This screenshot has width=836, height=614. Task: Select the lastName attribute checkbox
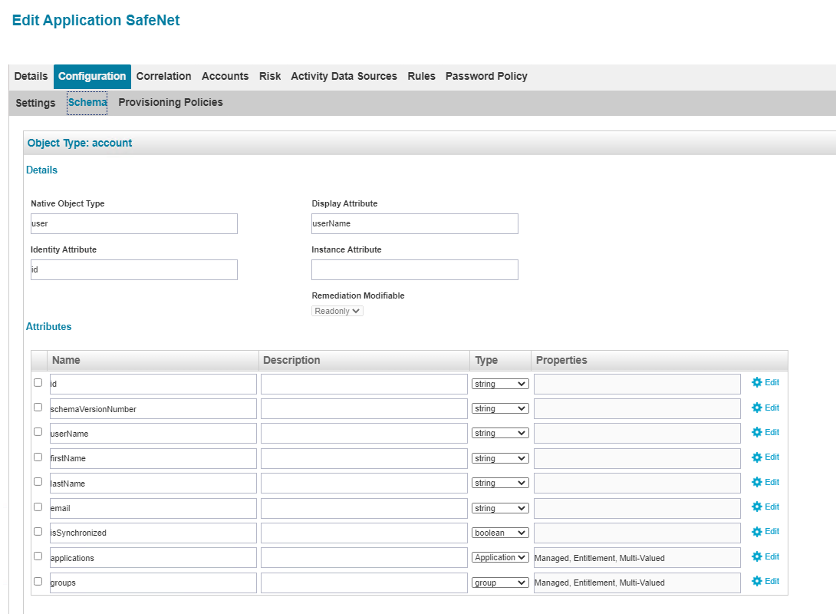[38, 482]
